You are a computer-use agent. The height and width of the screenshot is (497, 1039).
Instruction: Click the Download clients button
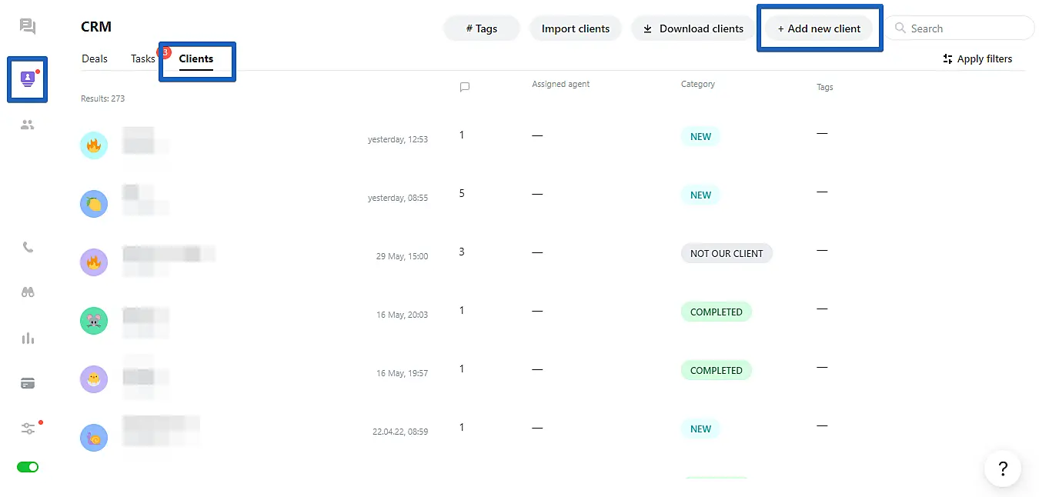click(x=693, y=28)
